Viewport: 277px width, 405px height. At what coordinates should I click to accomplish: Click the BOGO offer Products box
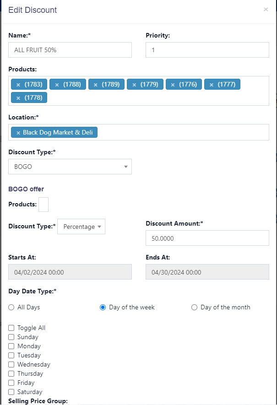[x=43, y=205]
